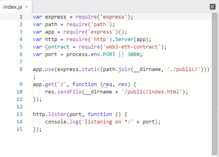Click the console identifier on line 14

tap(55, 122)
